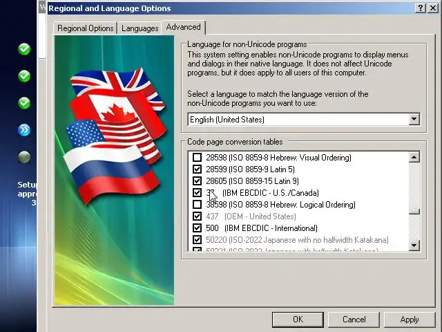The image size is (442, 332).
Task: Close the Regional and Language Options dialog
Action: click(433, 8)
